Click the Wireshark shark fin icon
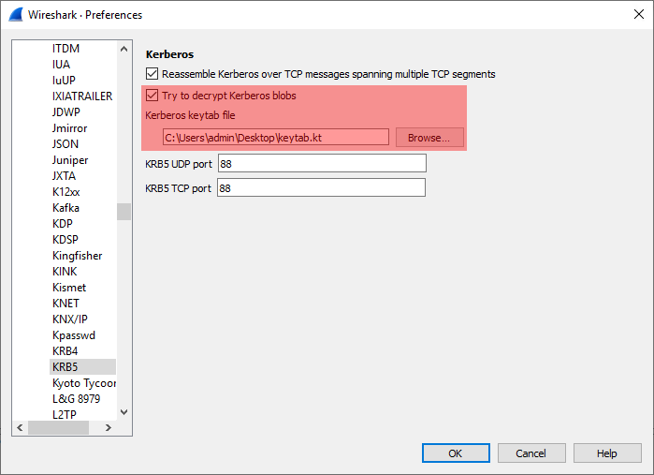654x475 pixels. 16,15
